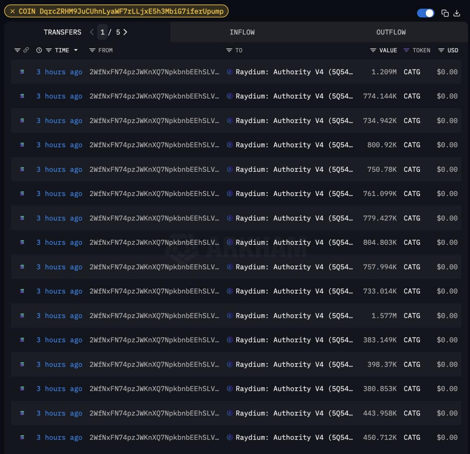Open Raydium Authority V4 on 734.942K row

click(x=294, y=121)
